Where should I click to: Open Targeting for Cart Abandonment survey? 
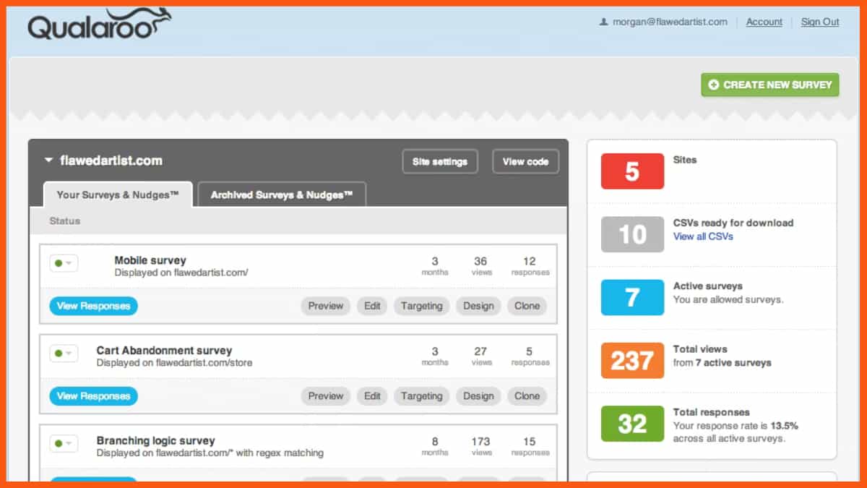[421, 396]
